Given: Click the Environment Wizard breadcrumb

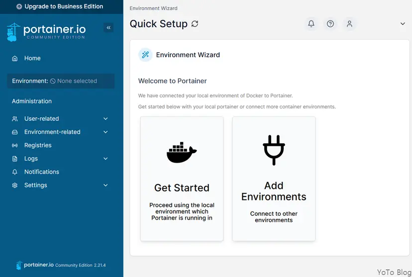Looking at the screenshot, I should (x=153, y=8).
